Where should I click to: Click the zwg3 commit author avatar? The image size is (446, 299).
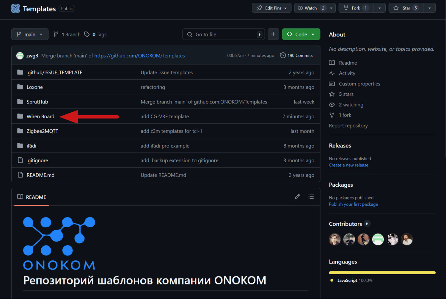pyautogui.click(x=20, y=56)
